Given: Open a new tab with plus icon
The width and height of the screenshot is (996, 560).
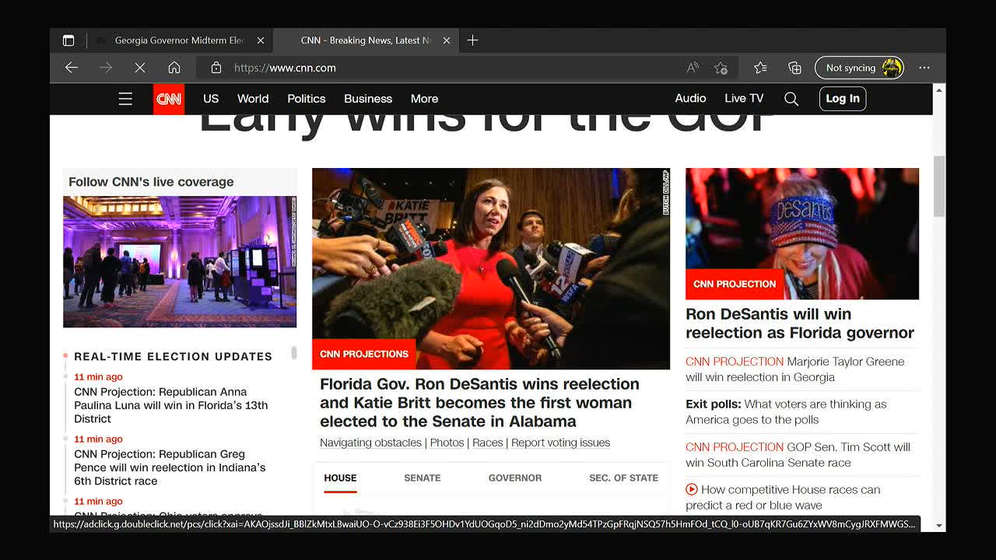Looking at the screenshot, I should [472, 40].
